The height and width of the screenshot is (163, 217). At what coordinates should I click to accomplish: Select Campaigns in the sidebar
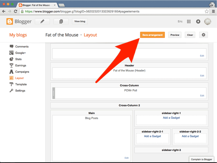tap(22, 72)
